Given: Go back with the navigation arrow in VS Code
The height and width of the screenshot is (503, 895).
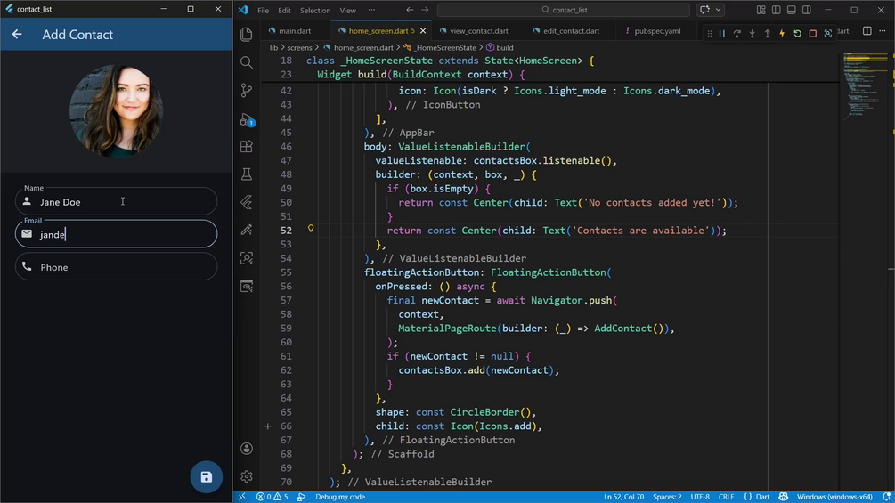Looking at the screenshot, I should (x=410, y=10).
